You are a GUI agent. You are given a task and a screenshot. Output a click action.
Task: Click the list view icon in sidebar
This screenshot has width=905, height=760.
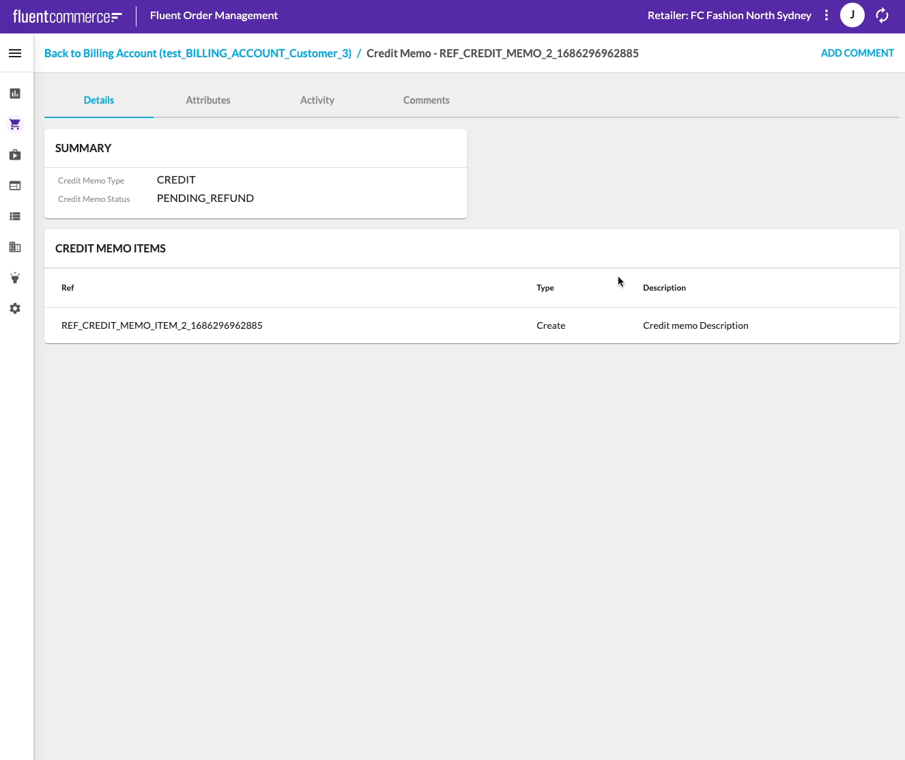15,216
